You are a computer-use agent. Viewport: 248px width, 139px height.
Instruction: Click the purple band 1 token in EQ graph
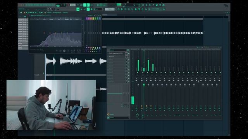tap(46, 44)
